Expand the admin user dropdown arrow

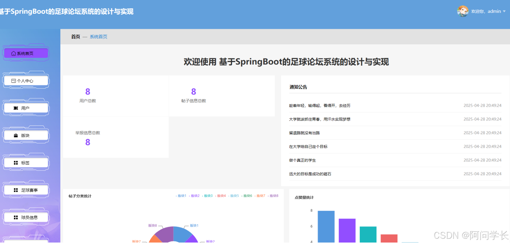(x=504, y=11)
